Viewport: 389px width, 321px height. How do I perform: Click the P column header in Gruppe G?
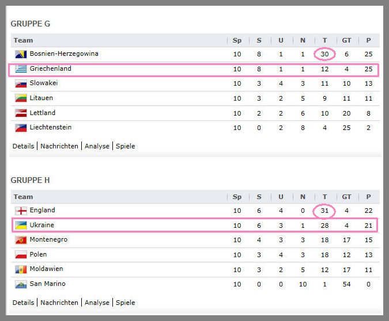click(368, 40)
